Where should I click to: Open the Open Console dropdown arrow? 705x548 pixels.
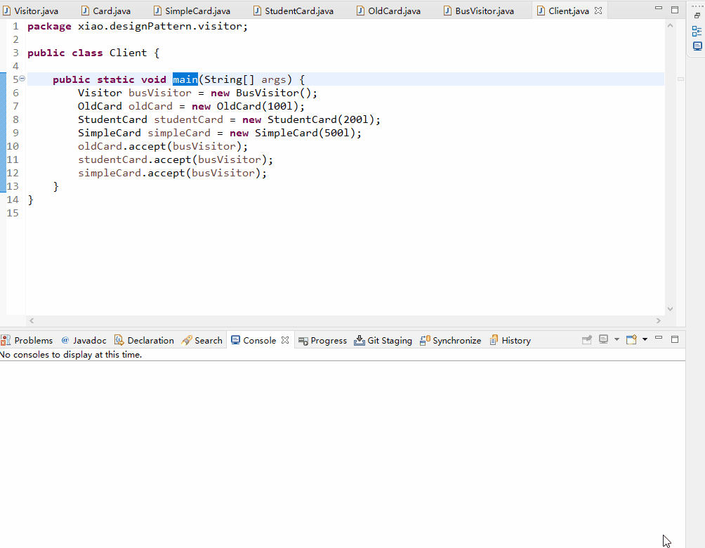pyautogui.click(x=645, y=339)
